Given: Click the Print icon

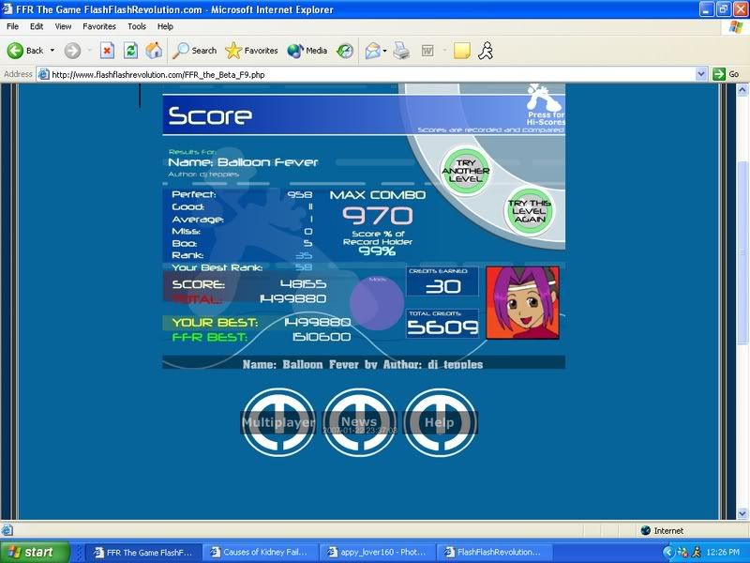Looking at the screenshot, I should (401, 51).
